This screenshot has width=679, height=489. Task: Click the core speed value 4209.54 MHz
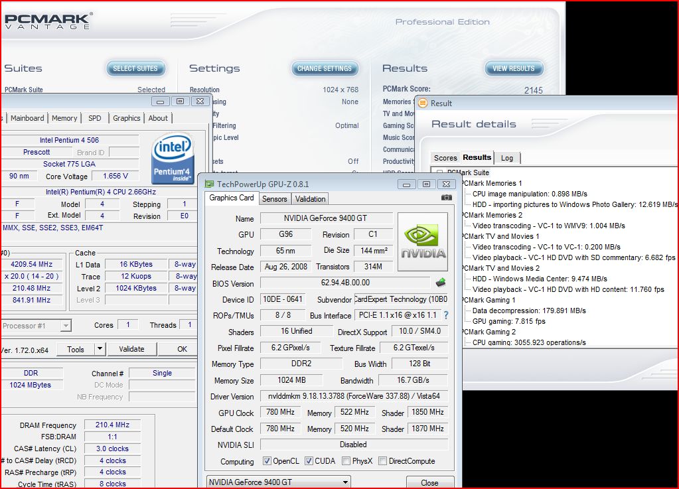click(32, 264)
